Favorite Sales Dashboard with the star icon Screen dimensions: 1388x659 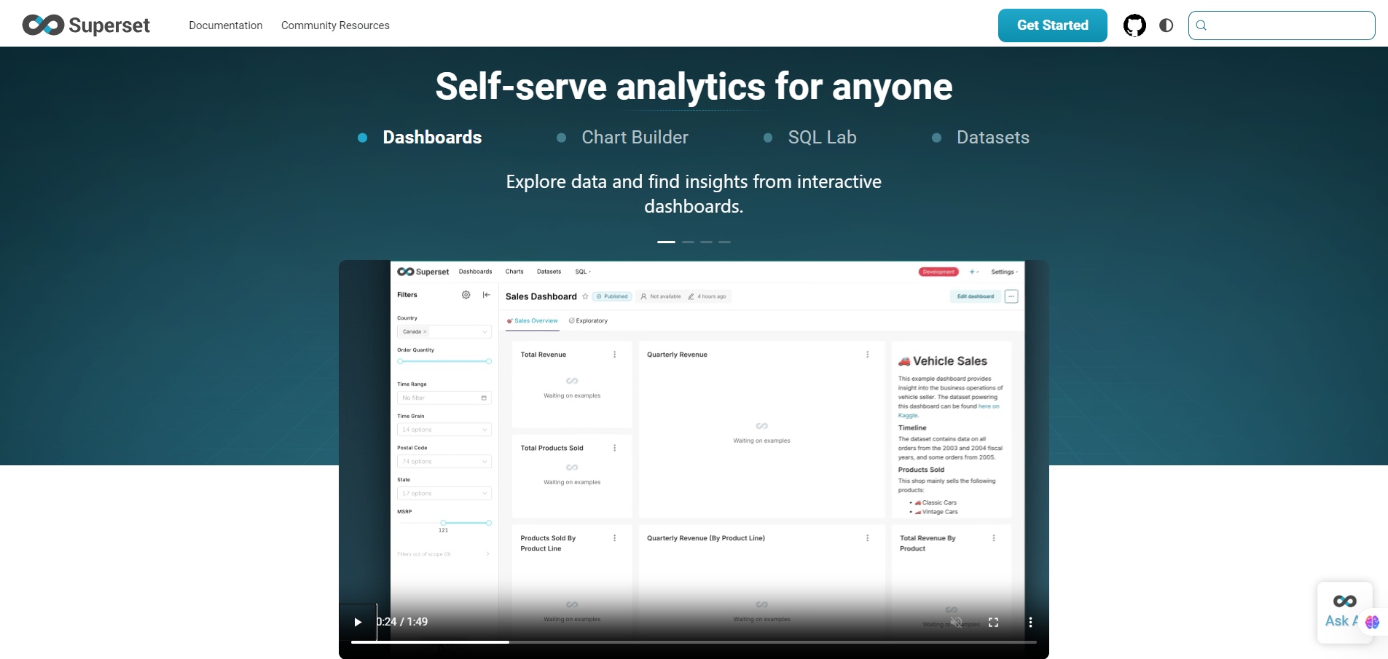585,296
